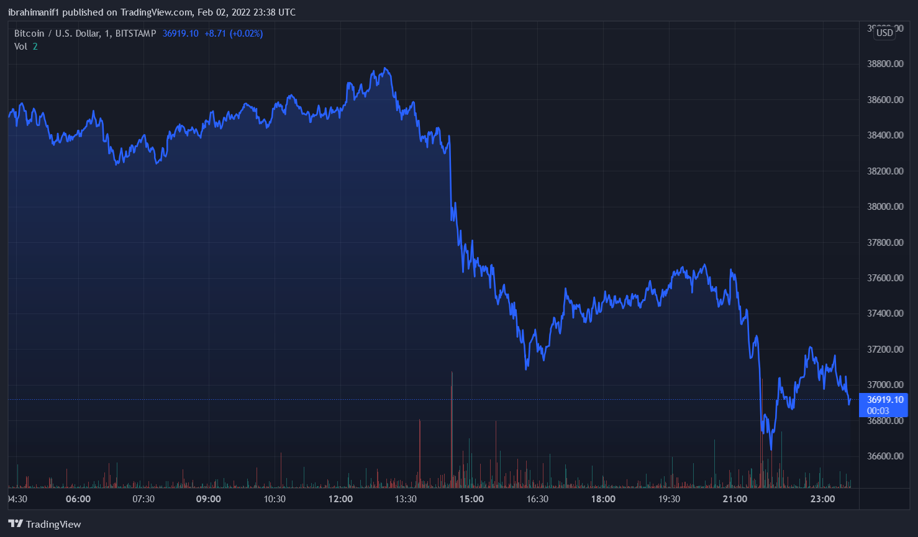
Task: Select the 37400.00 level on the price scale
Action: click(884, 314)
